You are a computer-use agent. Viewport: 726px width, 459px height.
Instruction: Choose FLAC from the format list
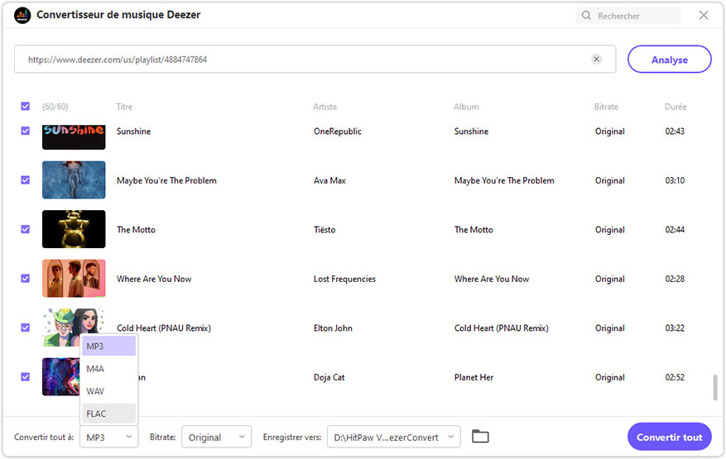tap(108, 414)
